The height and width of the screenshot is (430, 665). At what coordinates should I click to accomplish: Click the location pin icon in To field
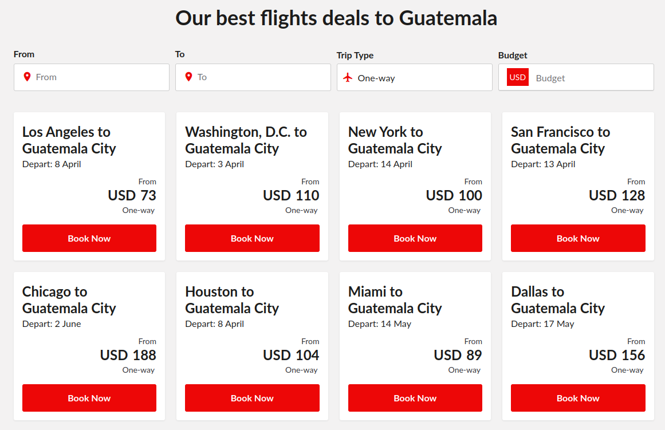(188, 77)
